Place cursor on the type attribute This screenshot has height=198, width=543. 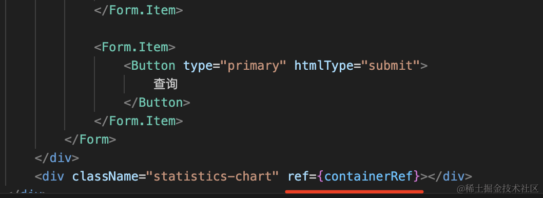pos(198,66)
